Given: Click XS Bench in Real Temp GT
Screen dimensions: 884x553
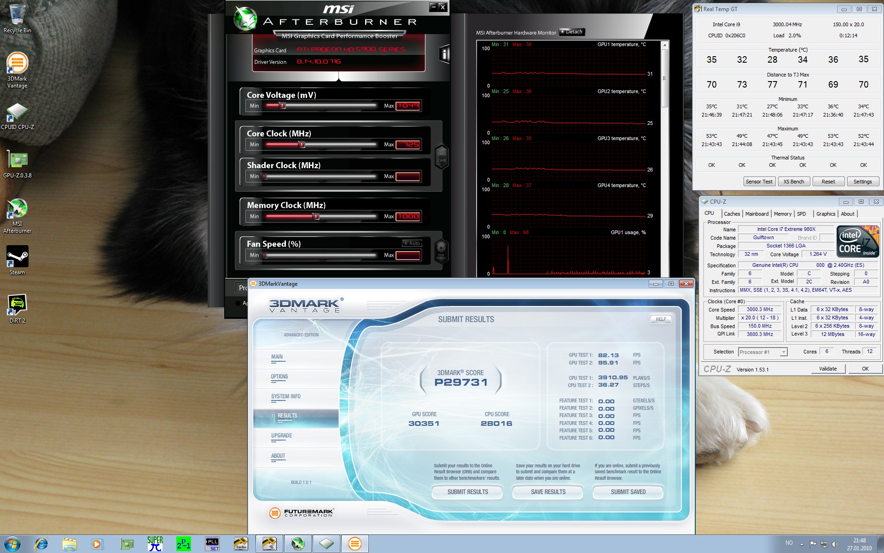Looking at the screenshot, I should pyautogui.click(x=794, y=182).
